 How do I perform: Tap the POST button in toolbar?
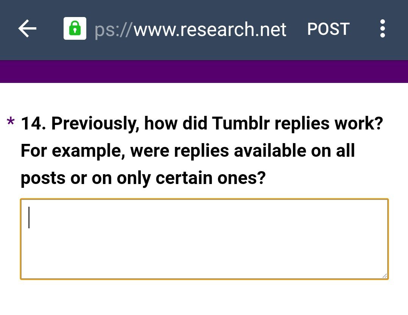coord(329,29)
